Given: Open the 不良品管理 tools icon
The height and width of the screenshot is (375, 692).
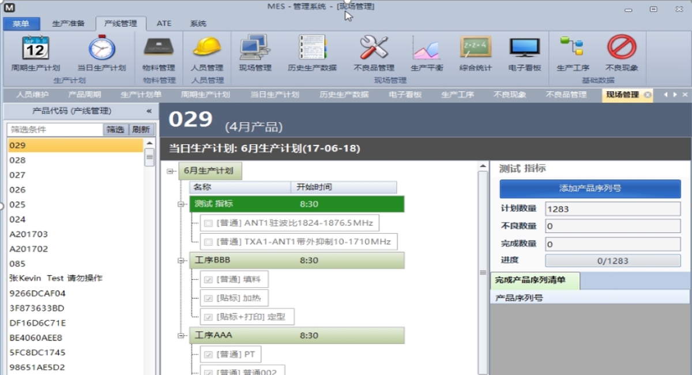Looking at the screenshot, I should pyautogui.click(x=374, y=48).
